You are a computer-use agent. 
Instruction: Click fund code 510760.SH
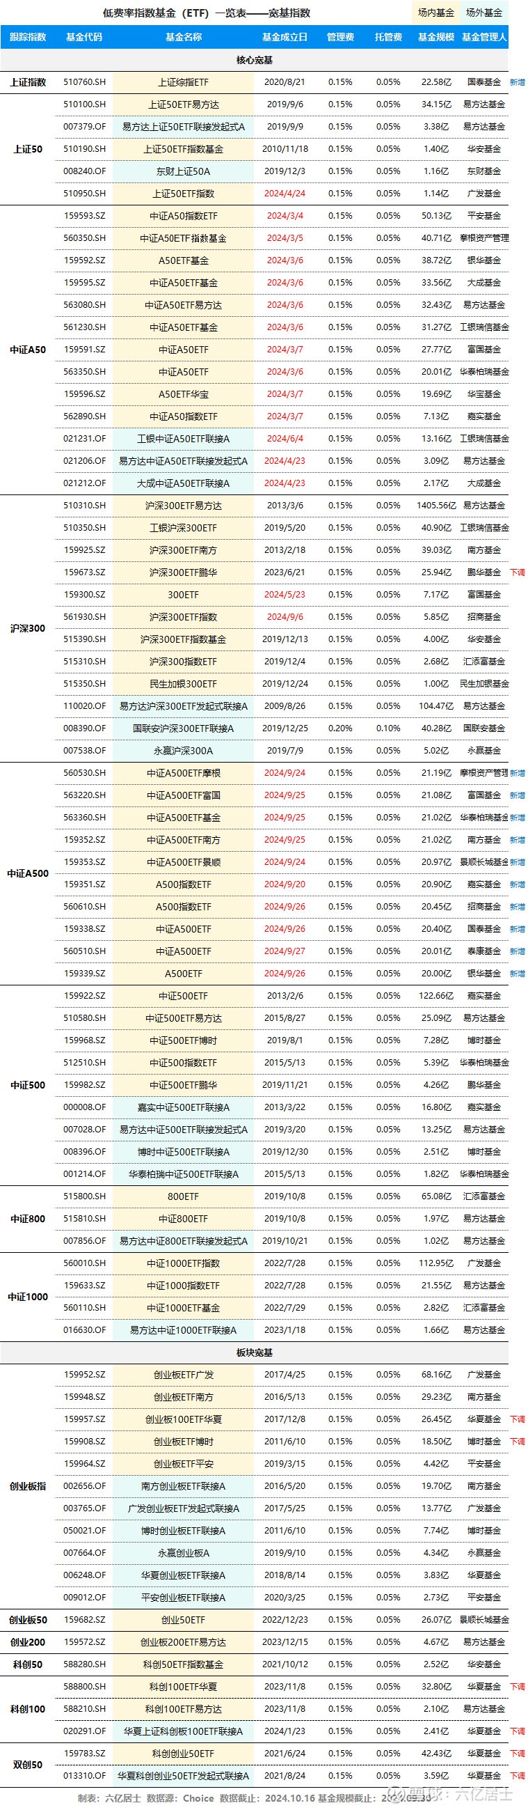[x=84, y=82]
